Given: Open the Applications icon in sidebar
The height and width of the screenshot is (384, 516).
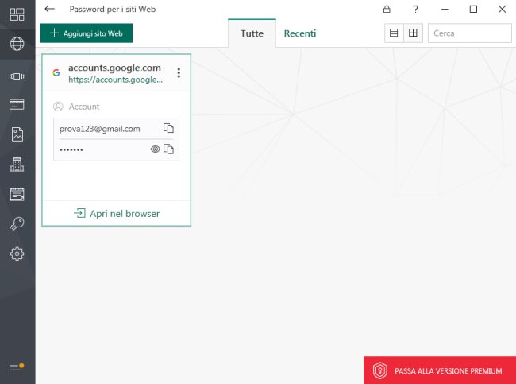Looking at the screenshot, I should click(17, 76).
